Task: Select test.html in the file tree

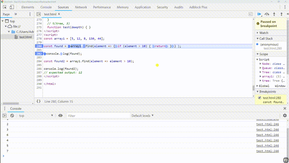Action: [x=25, y=37]
